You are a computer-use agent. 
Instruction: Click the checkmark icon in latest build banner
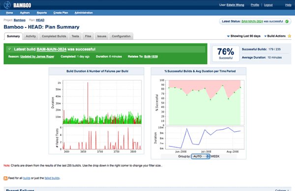[x=10, y=49]
